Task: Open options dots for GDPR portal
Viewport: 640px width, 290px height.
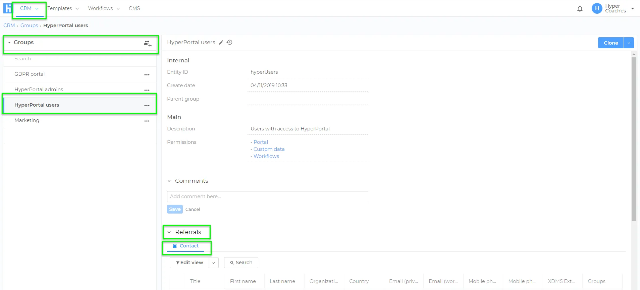Action: click(147, 75)
